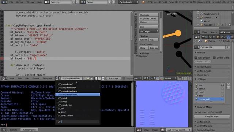
Task: Click outliner editor type selector icon
Action: pos(197,32)
